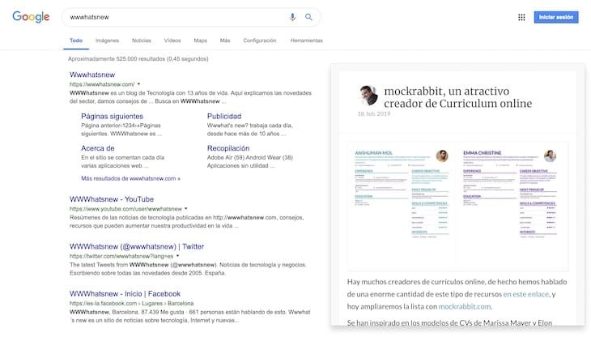Click the Google logo
The image size is (591, 337).
31,16
